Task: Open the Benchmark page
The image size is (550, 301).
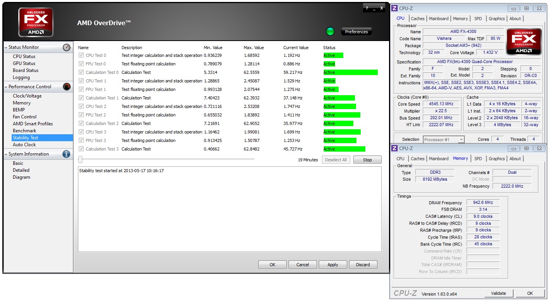Action: coord(24,131)
